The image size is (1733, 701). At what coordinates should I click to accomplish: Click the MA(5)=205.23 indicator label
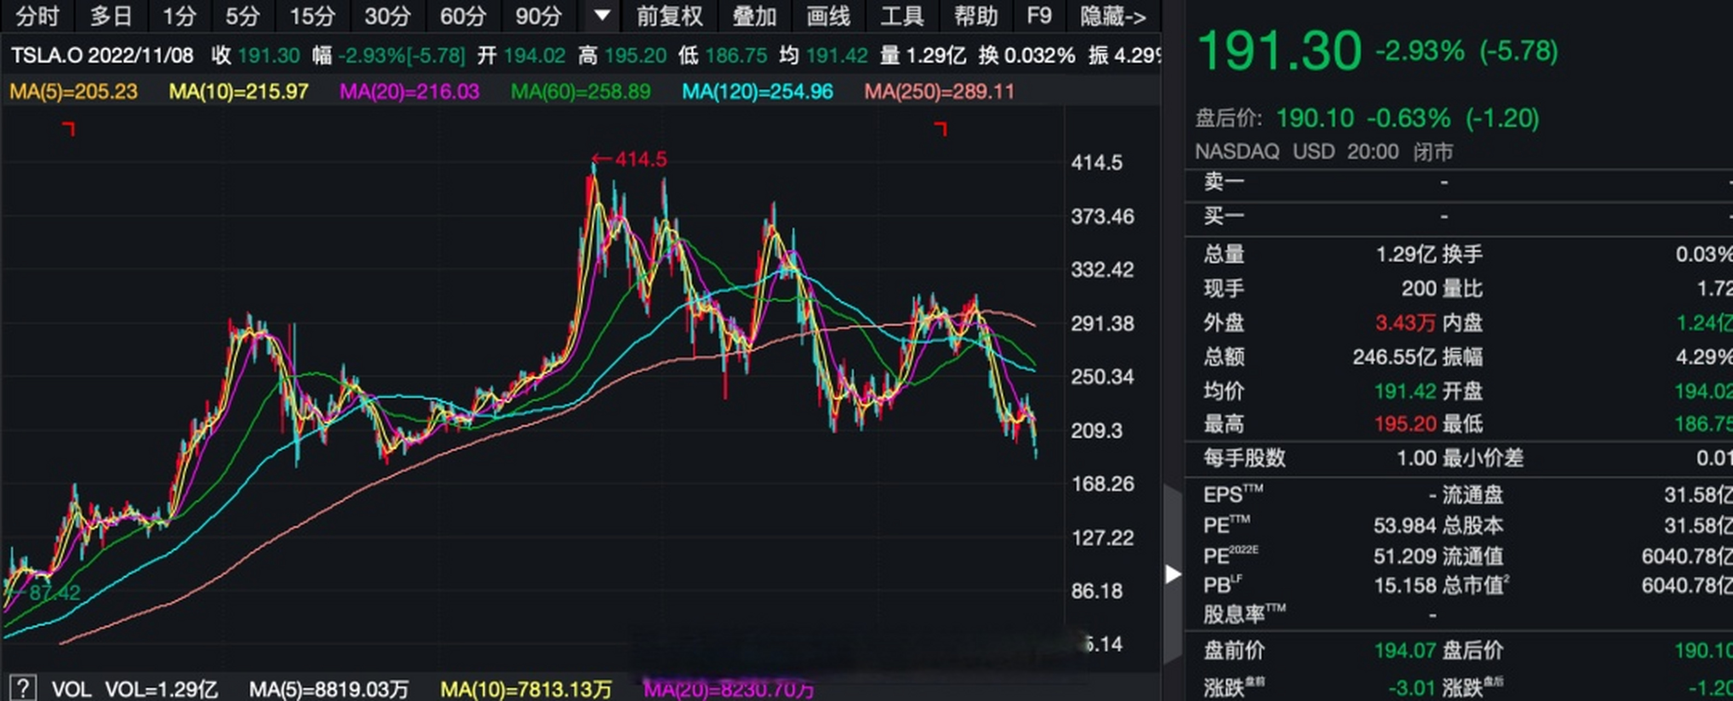[x=73, y=91]
